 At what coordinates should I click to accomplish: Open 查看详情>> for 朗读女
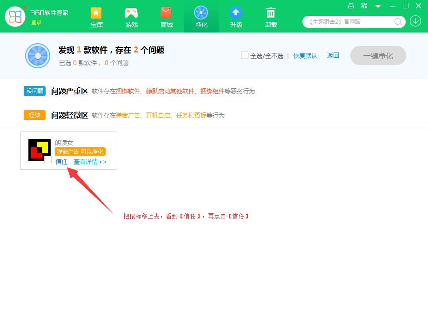90,162
